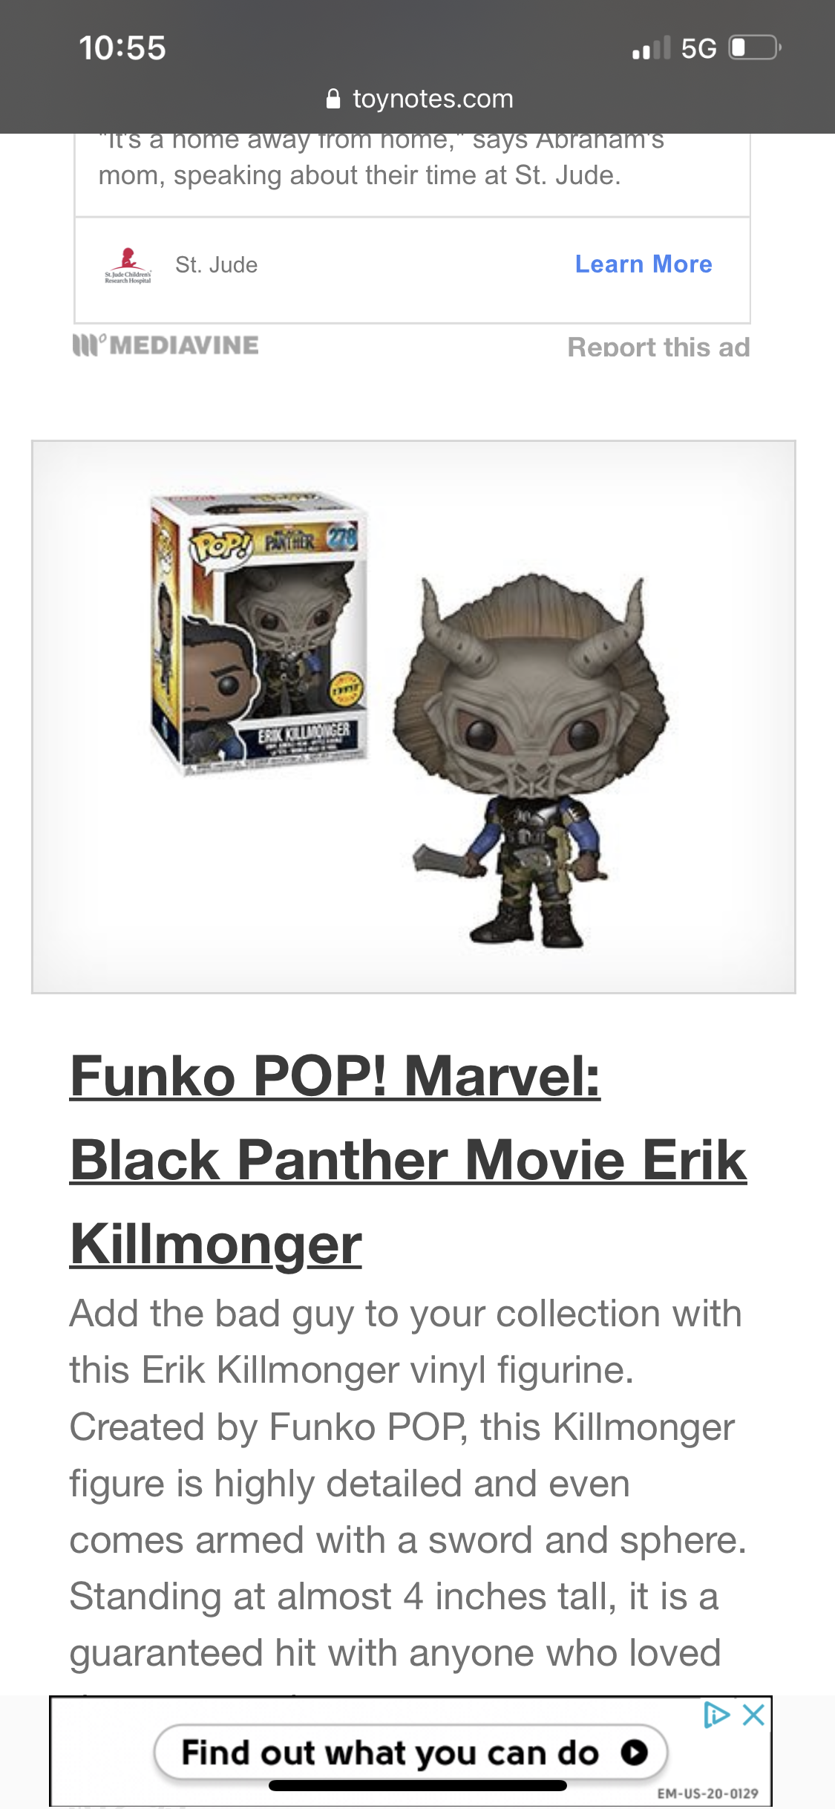
Task: Click the St. Jude logo icon
Action: [x=128, y=265]
